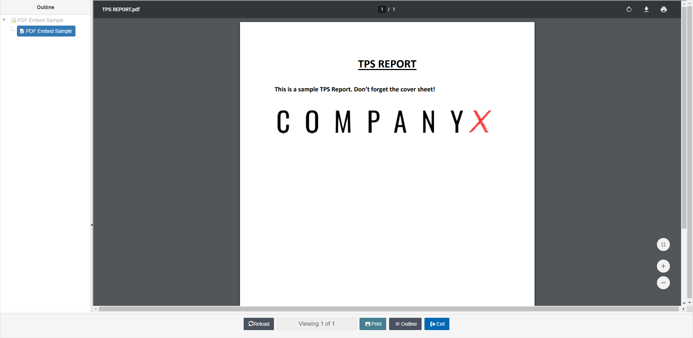Rotate the PDF clockwise
The width and height of the screenshot is (693, 338).
629,9
